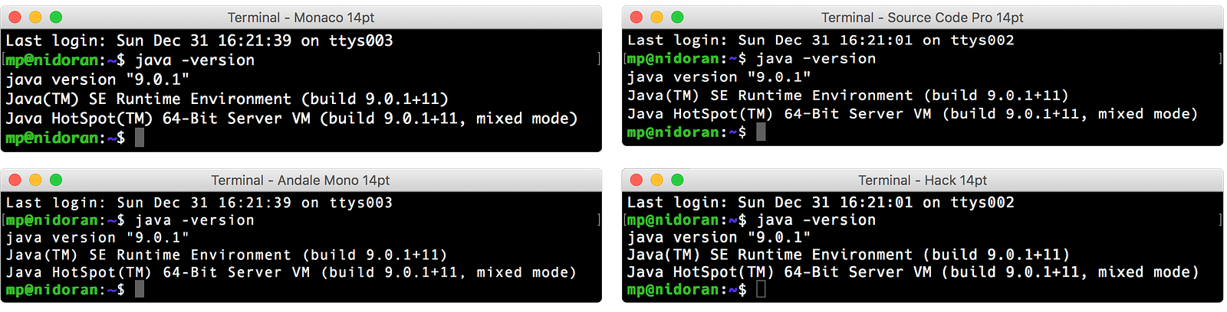Click the title 'Terminal - Hack 14pt'

(923, 180)
